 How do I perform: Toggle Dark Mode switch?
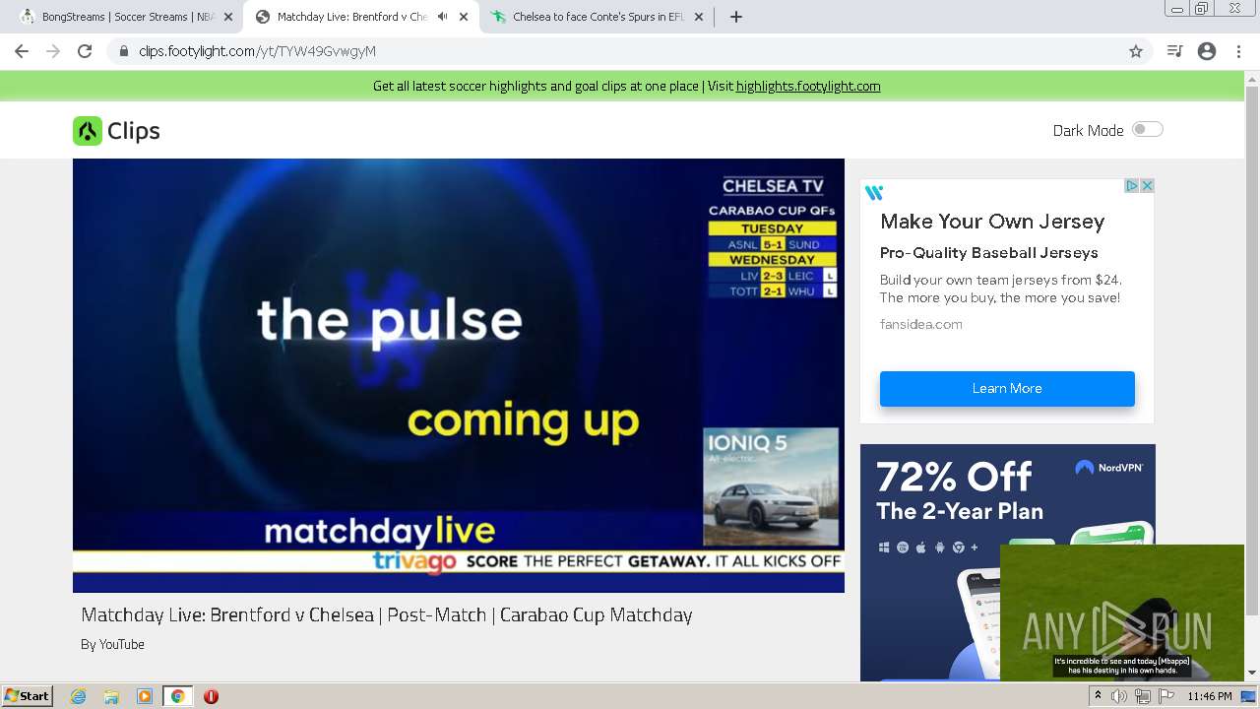pos(1147,129)
